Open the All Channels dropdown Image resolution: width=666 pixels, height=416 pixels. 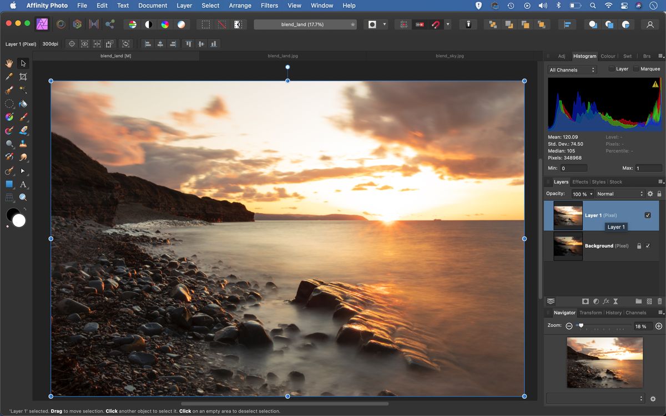(572, 69)
